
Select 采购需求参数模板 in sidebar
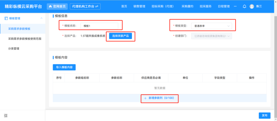pos(23,29)
